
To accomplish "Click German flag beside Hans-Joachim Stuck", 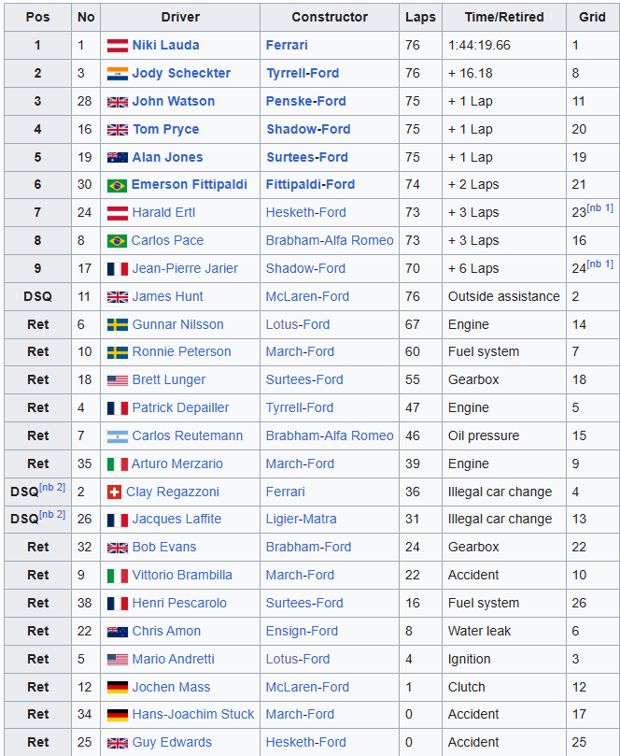I will tap(117, 715).
